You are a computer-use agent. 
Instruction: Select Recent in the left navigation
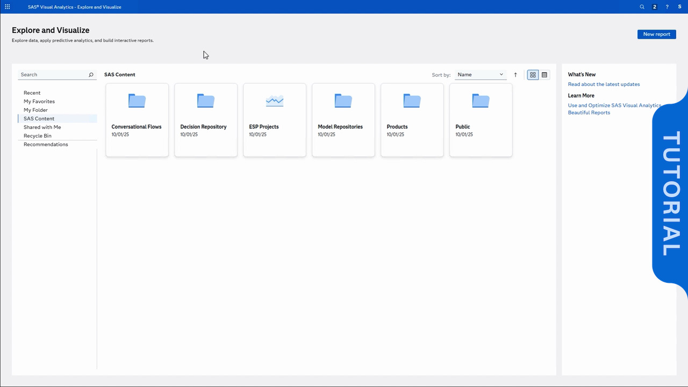pyautogui.click(x=32, y=93)
